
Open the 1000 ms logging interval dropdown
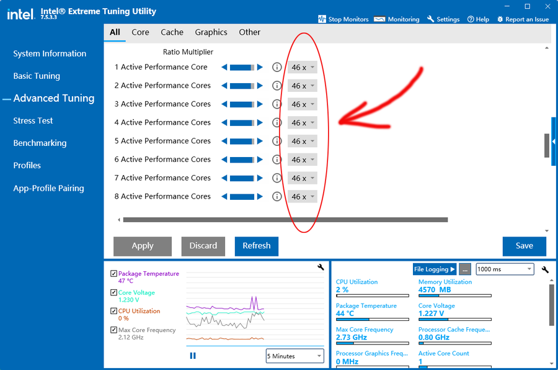[505, 269]
